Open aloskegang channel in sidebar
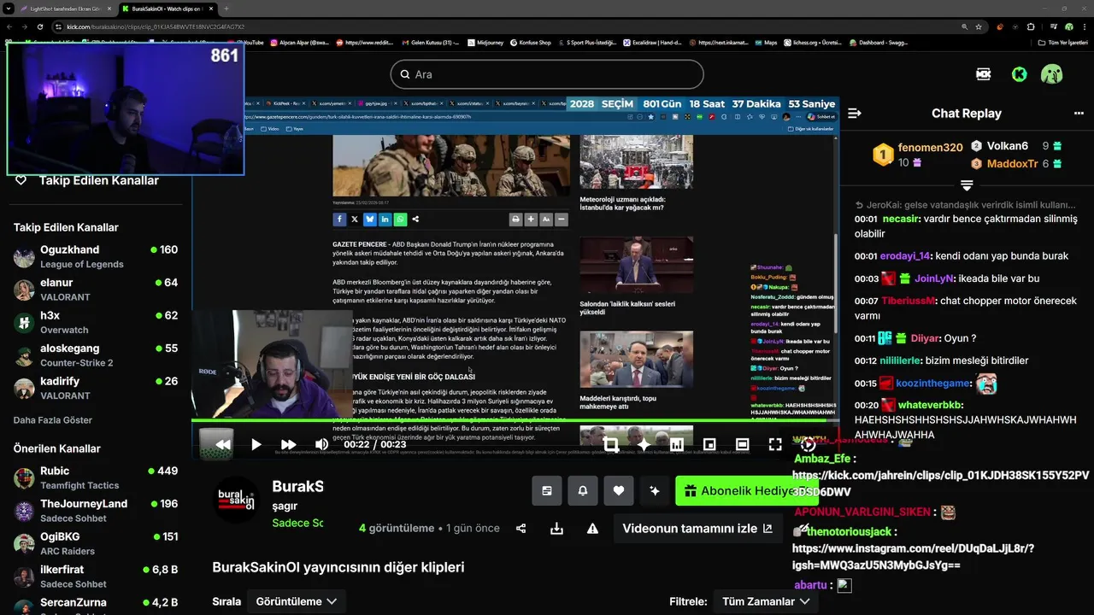 click(96, 355)
